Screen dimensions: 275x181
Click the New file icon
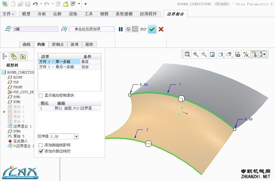click(x=13, y=4)
